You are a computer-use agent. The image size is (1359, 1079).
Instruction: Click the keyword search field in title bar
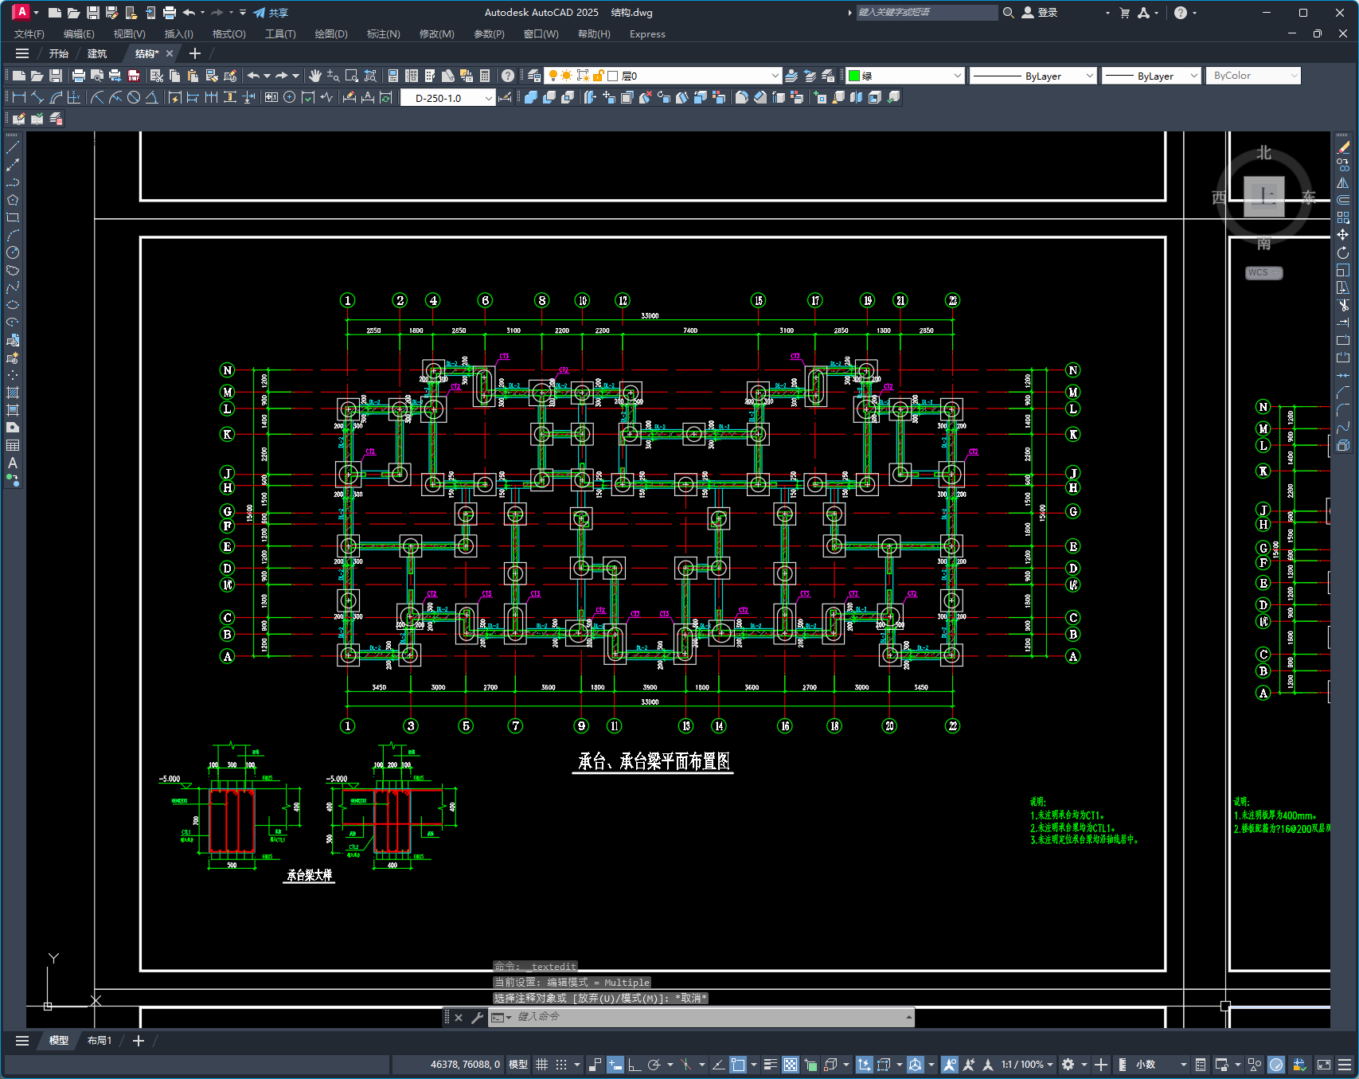coord(927,13)
